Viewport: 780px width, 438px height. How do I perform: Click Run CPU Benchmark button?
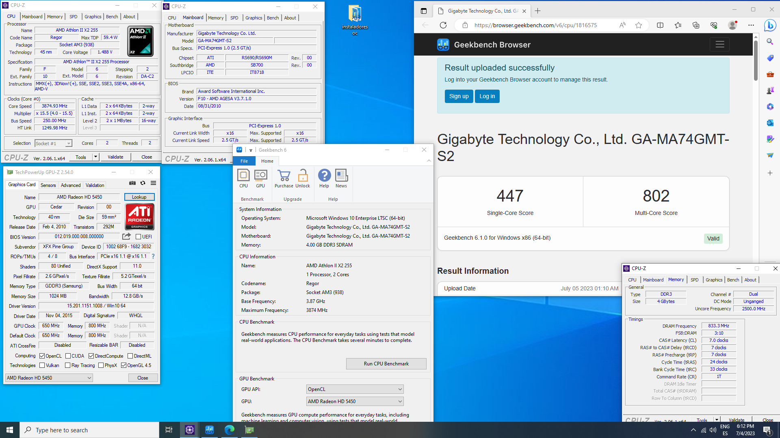[x=386, y=364]
